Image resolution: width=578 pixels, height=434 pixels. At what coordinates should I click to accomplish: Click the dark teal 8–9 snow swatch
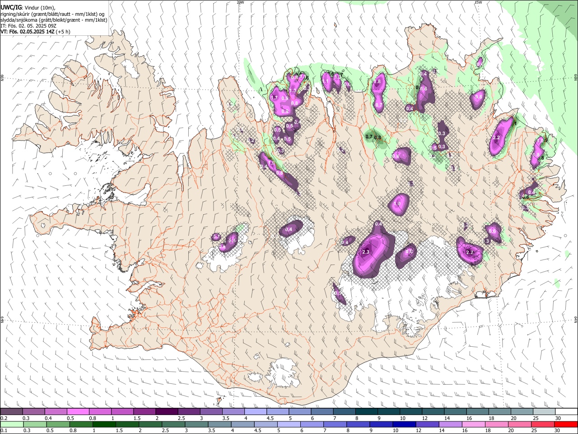tap(367, 412)
